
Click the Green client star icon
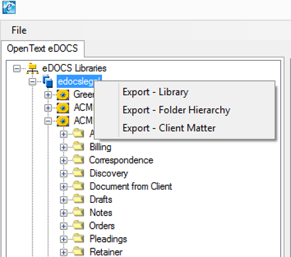pos(63,95)
